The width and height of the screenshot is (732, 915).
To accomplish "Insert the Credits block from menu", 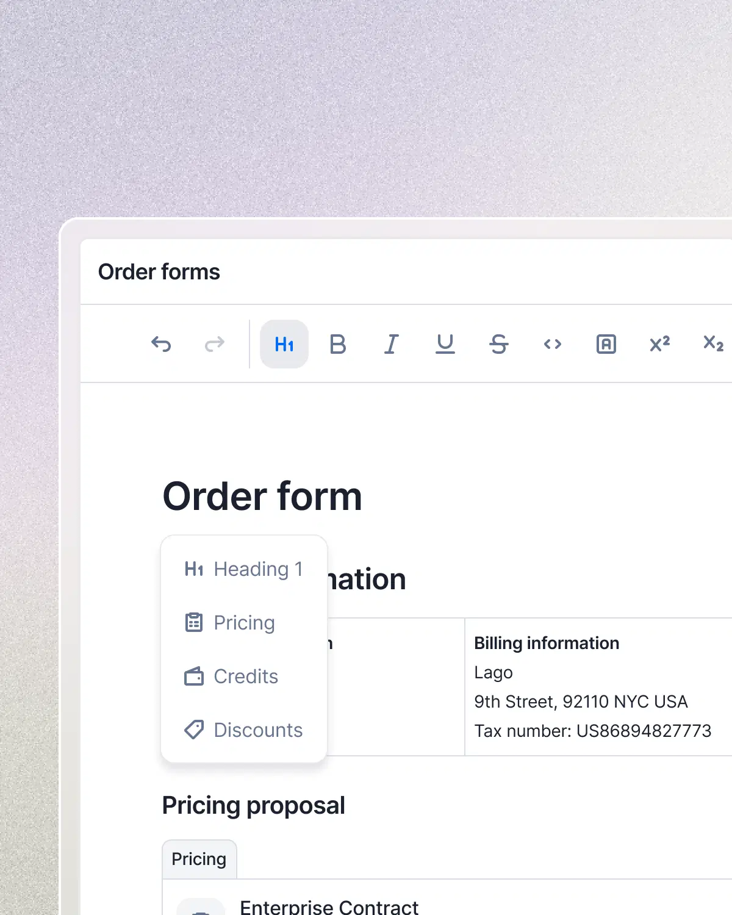I will pyautogui.click(x=244, y=676).
